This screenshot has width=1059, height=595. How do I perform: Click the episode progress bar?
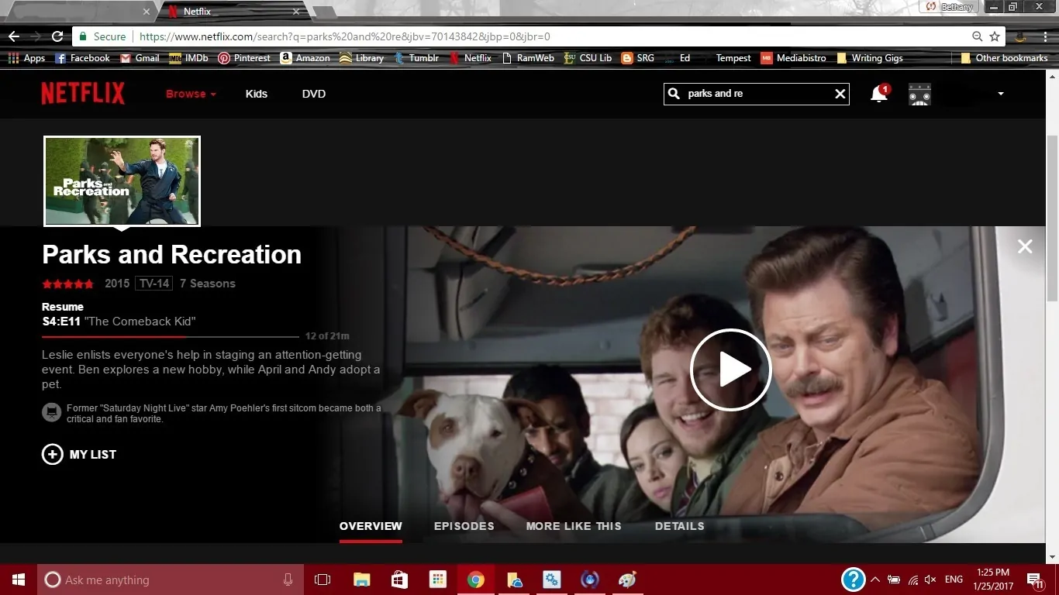(x=171, y=337)
